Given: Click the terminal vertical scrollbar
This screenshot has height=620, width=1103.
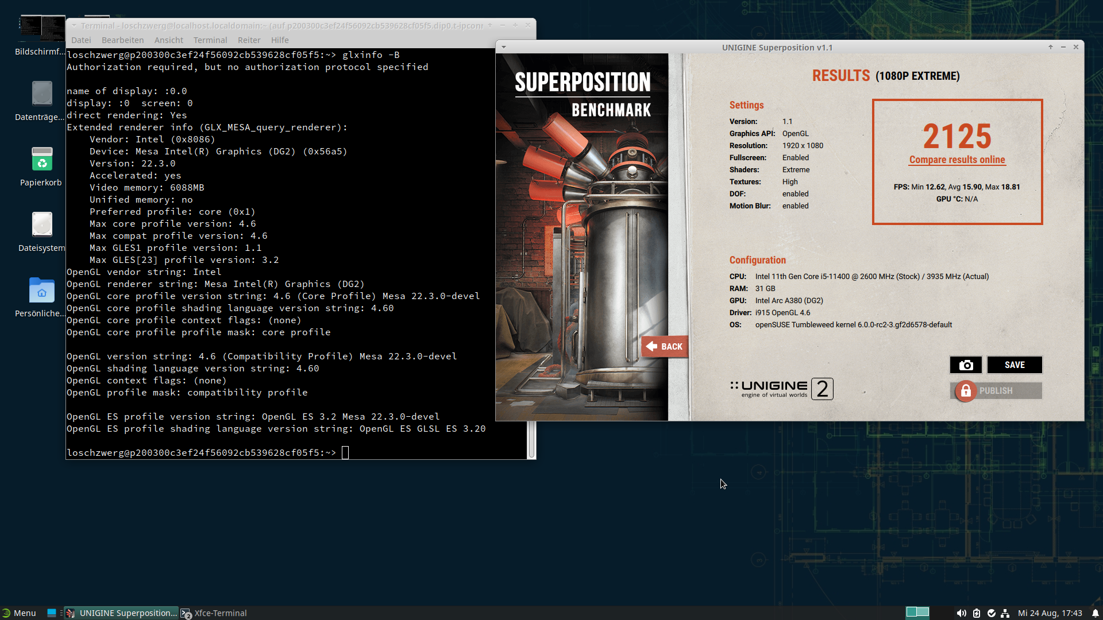Looking at the screenshot, I should pyautogui.click(x=531, y=439).
